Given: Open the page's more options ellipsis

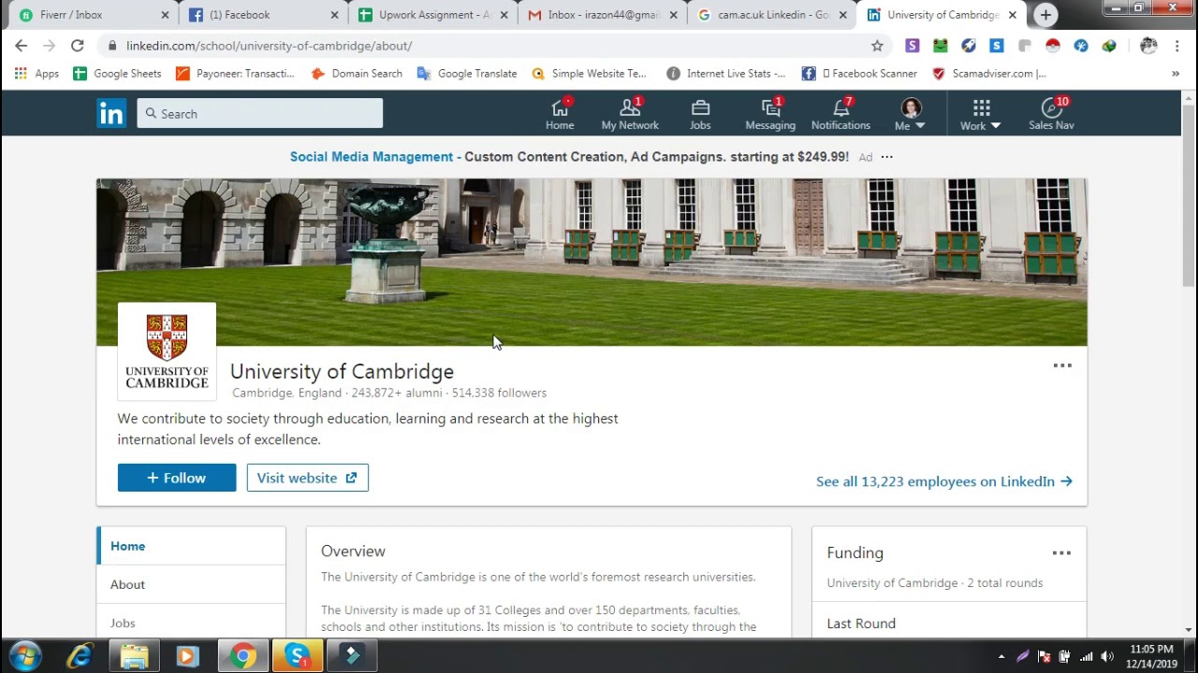Looking at the screenshot, I should (1062, 365).
